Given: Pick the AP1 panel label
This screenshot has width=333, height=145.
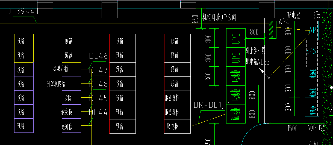Looking at the screenshot, I should pos(314,30).
